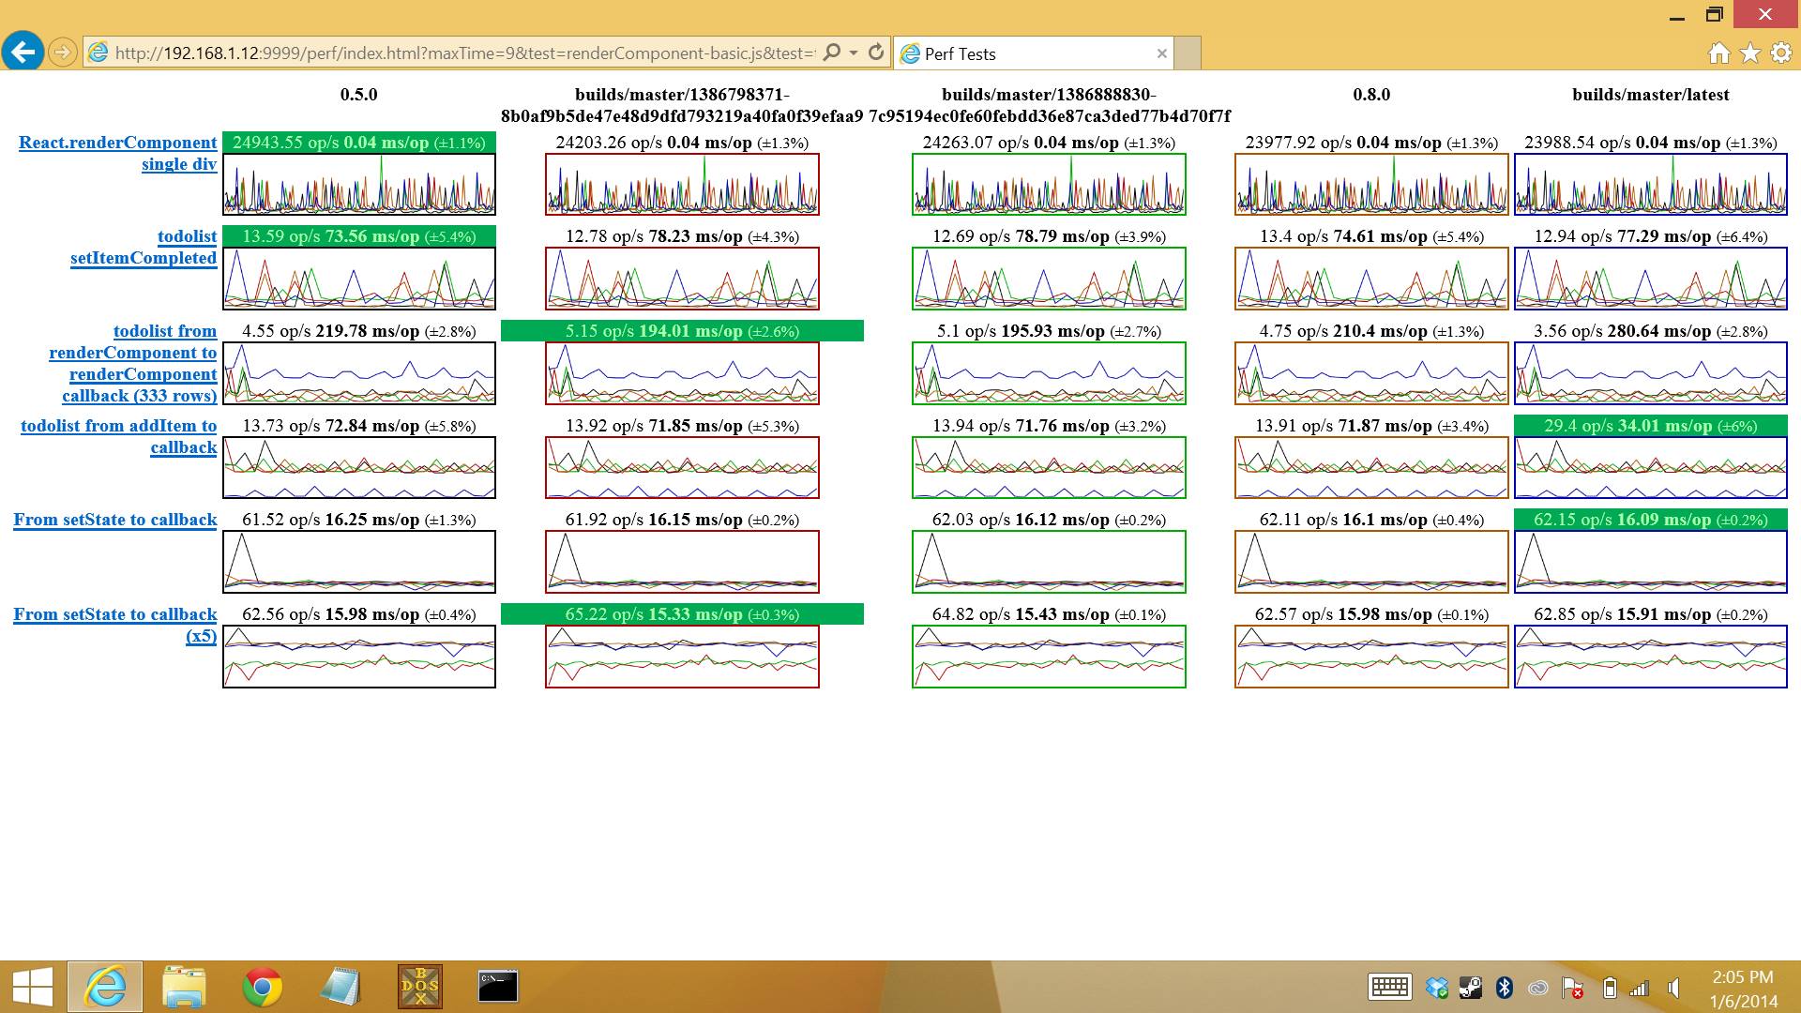Open Favorites with the star icon
The image size is (1801, 1013).
point(1750,53)
